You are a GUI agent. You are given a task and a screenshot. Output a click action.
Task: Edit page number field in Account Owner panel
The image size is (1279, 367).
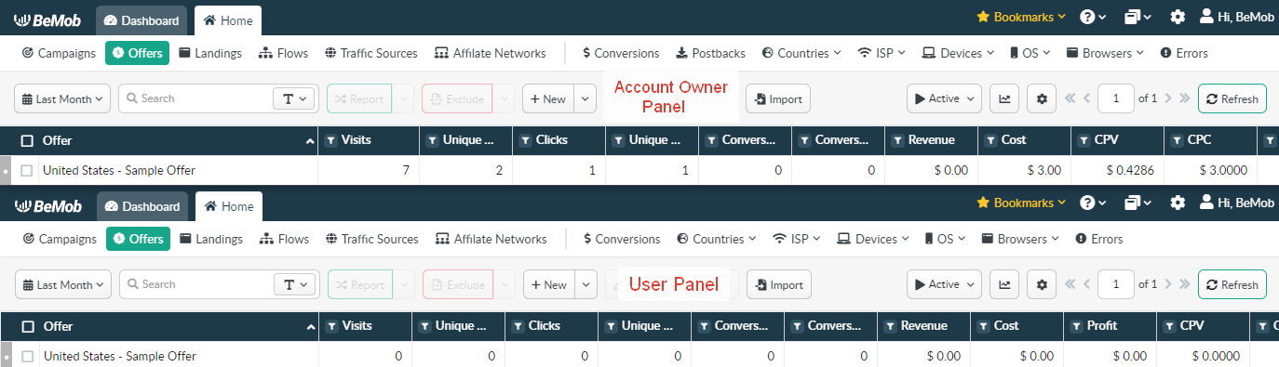[x=1115, y=98]
